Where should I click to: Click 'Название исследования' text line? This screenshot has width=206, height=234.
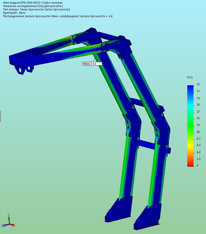[33, 6]
